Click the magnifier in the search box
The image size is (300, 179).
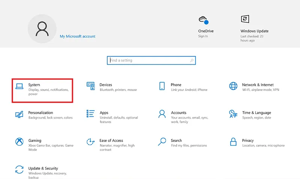click(x=192, y=60)
